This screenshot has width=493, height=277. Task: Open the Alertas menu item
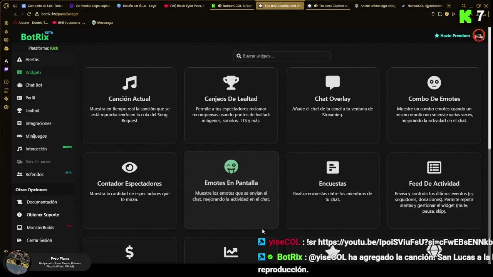coord(32,60)
